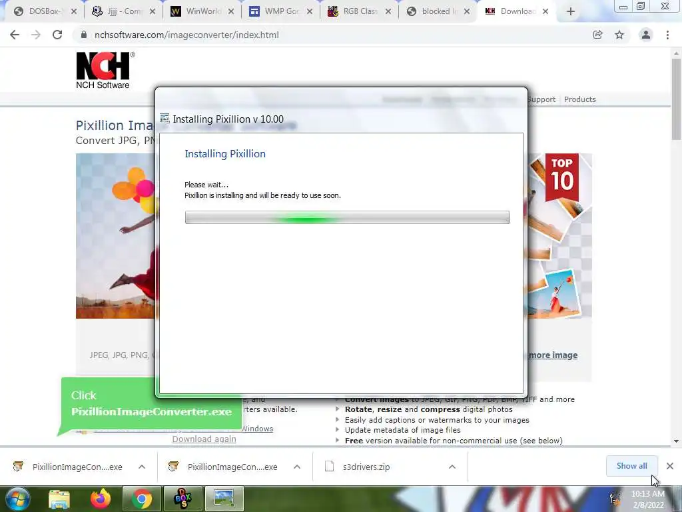The image size is (682, 512).
Task: Switch to the RGB Class tab
Action: pyautogui.click(x=360, y=11)
